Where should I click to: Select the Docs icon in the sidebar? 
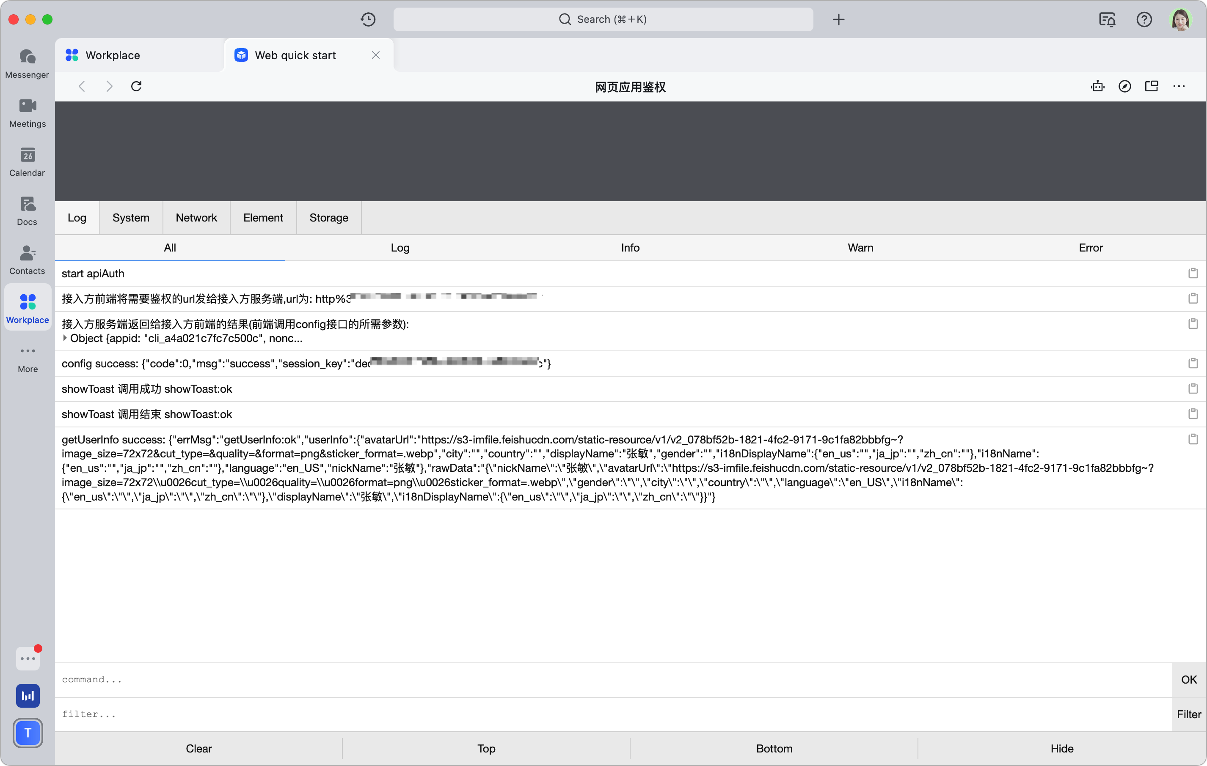coord(27,209)
